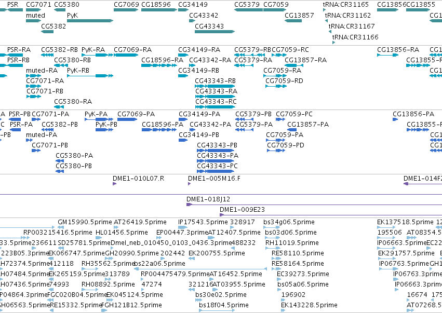Click the CG43342-RA transcript
This screenshot has width=442, height=313.
(x=192, y=65)
